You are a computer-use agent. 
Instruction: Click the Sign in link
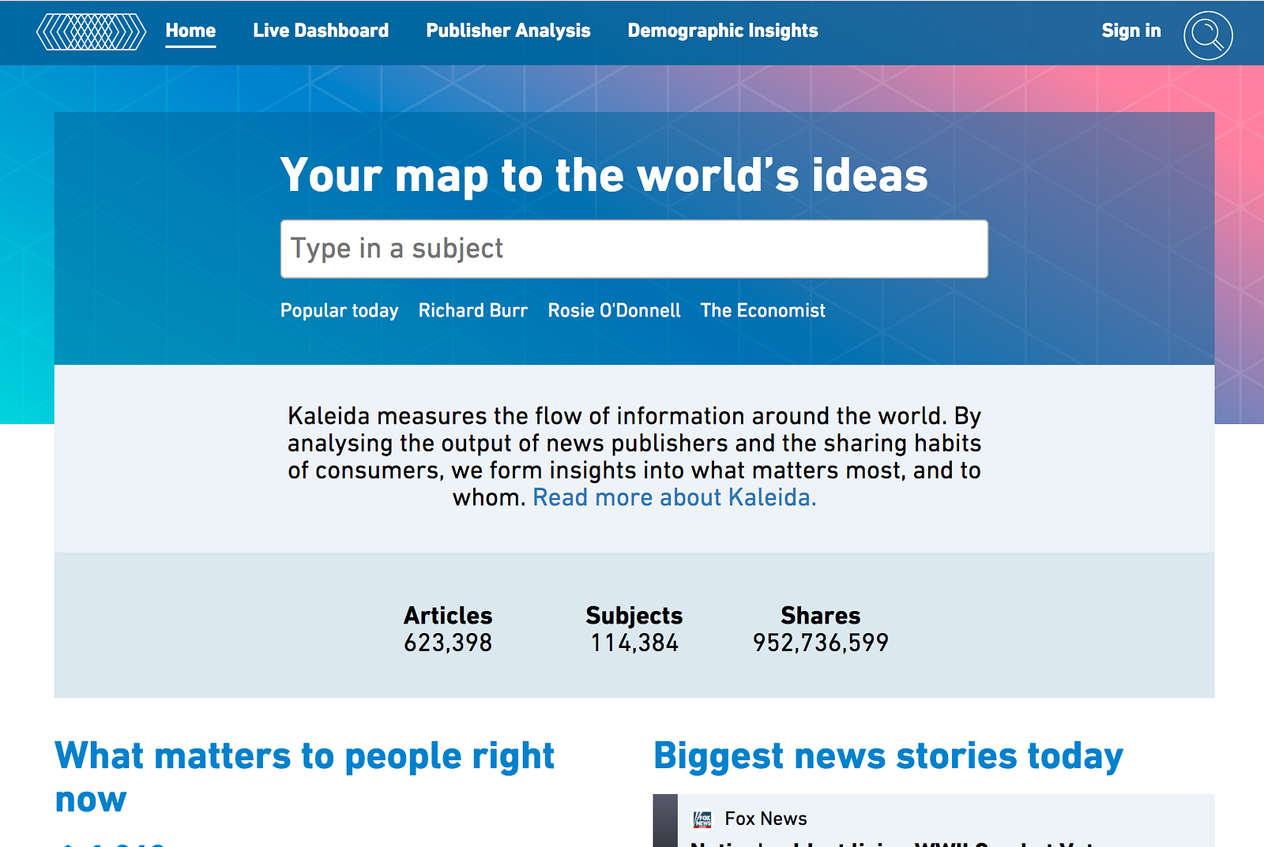[1131, 31]
